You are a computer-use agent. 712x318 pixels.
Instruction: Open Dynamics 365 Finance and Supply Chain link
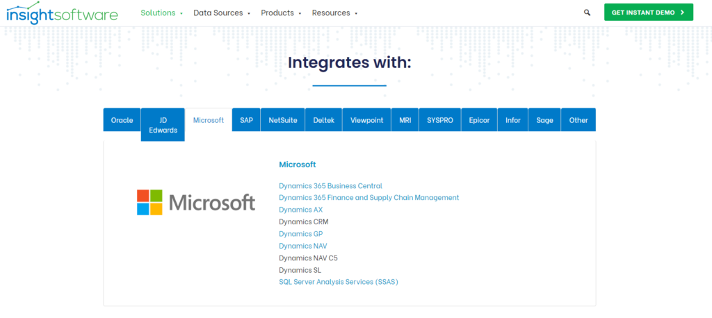click(369, 198)
